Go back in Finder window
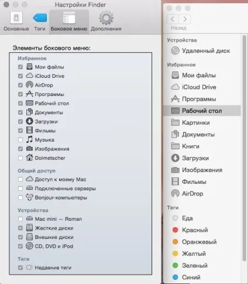This screenshot has height=284, width=248. [173, 19]
